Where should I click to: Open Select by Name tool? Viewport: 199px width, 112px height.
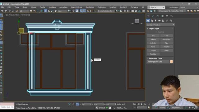35,11
